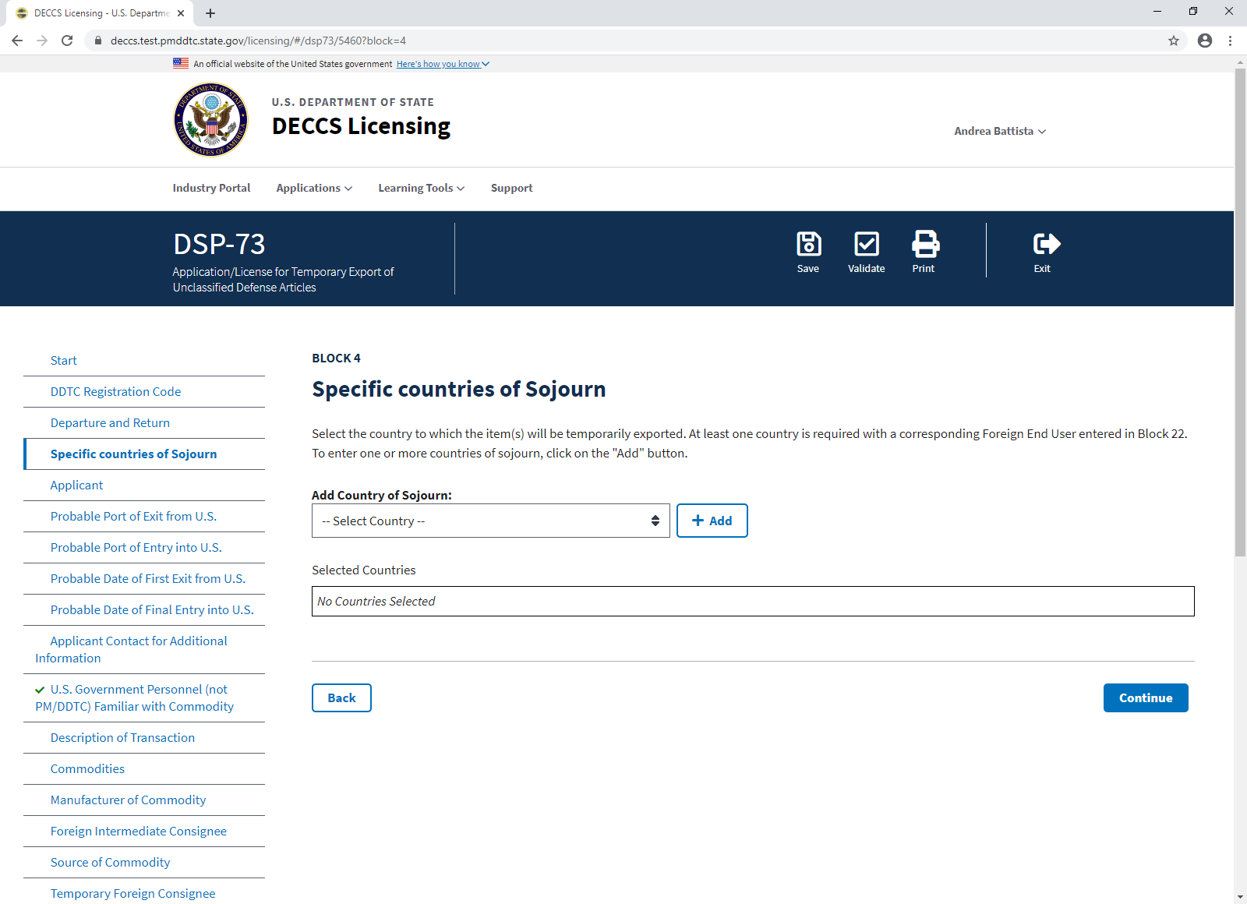
Task: Open Probable Date of First Exit section
Action: pyautogui.click(x=148, y=579)
